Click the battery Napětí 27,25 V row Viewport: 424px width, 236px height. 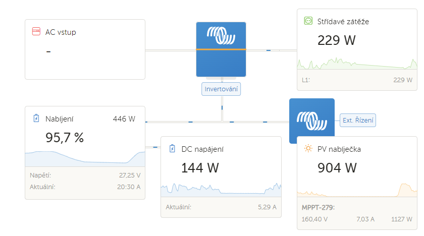(85, 175)
